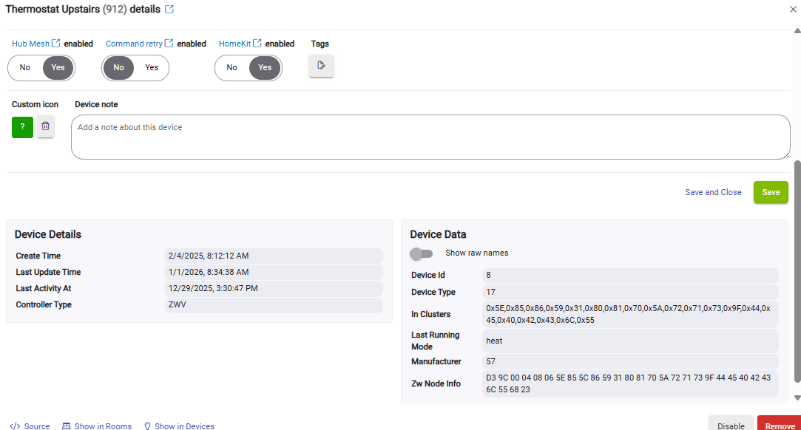Click Save and Close link
This screenshot has width=801, height=430.
click(x=713, y=192)
